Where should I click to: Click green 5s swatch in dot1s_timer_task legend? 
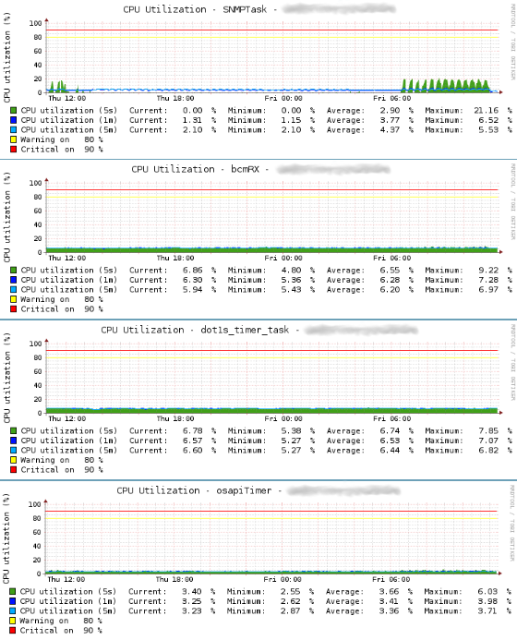click(14, 431)
